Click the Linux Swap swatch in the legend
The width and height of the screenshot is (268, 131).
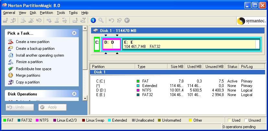coord(84,120)
